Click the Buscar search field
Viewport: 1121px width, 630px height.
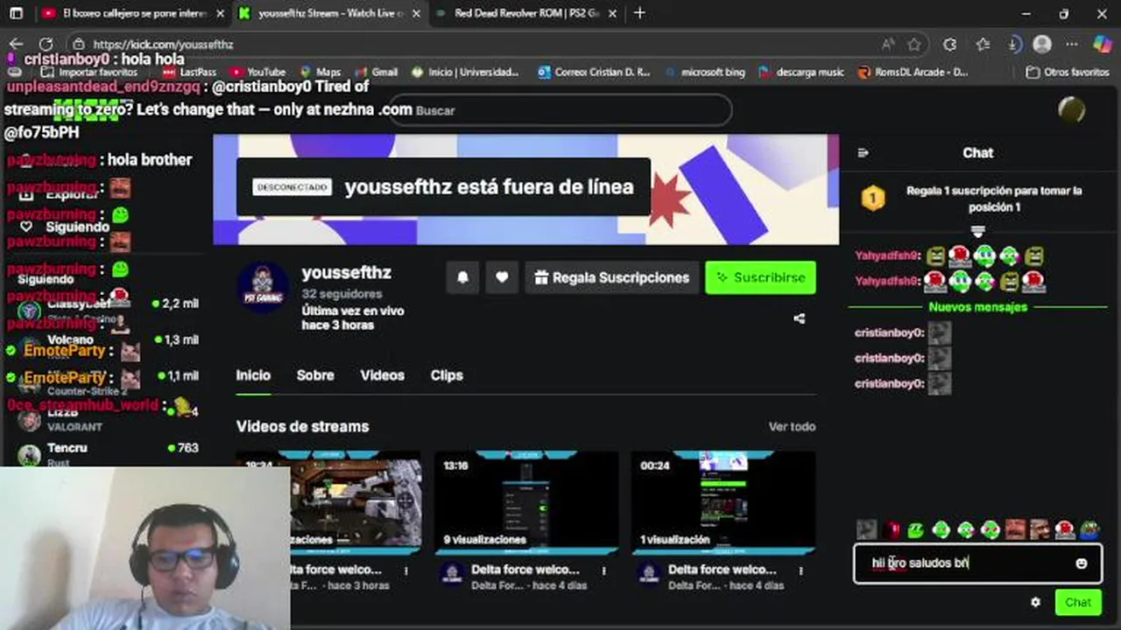(560, 110)
